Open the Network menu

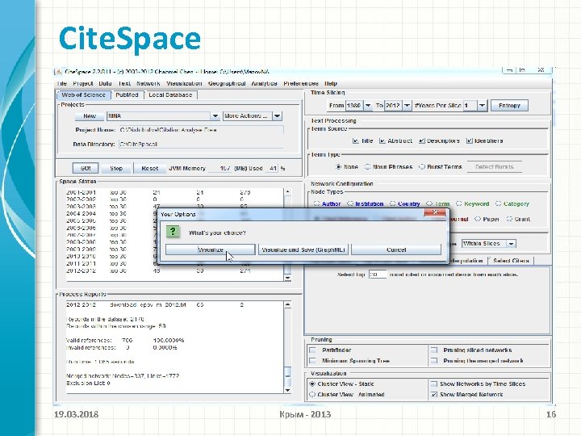click(x=148, y=83)
